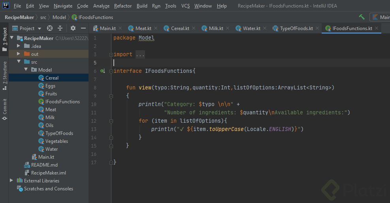Open the Build menu
The height and width of the screenshot is (203, 390).
[x=142, y=6]
